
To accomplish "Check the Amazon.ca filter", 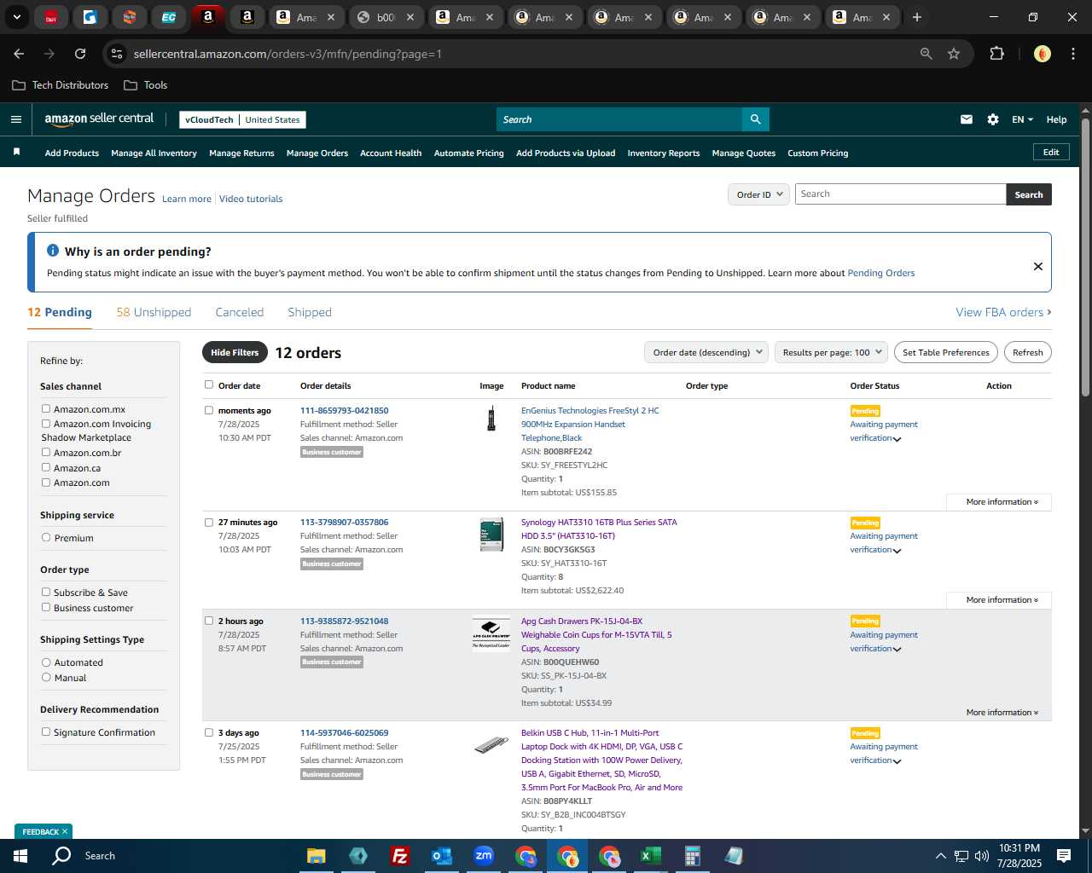I will tap(46, 468).
